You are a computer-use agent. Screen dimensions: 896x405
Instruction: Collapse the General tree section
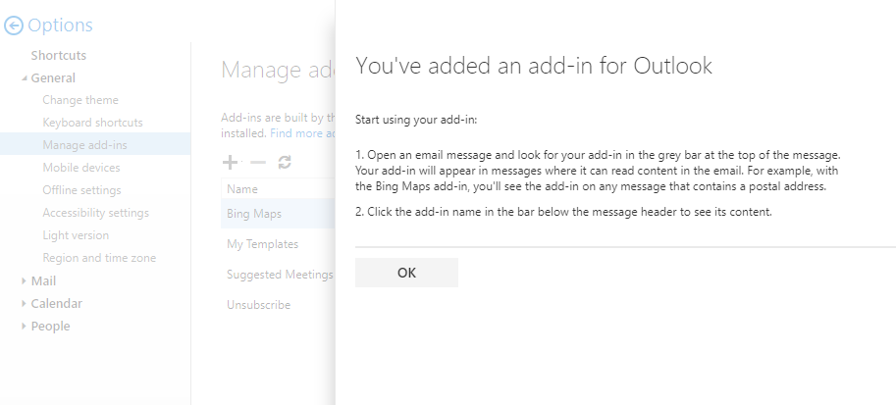(24, 77)
